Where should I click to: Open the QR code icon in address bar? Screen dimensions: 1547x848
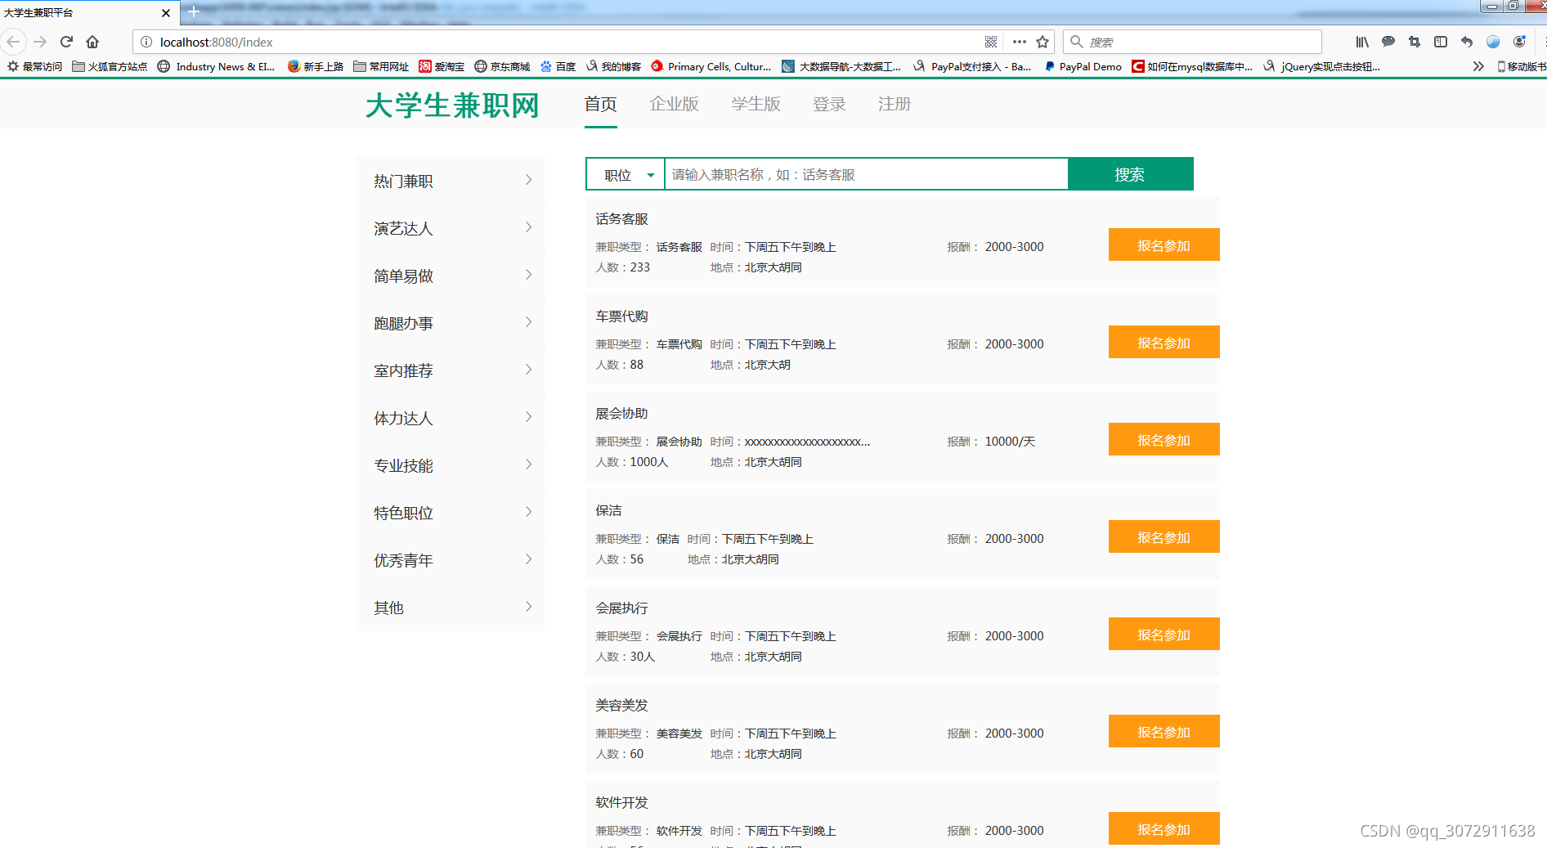click(x=991, y=42)
